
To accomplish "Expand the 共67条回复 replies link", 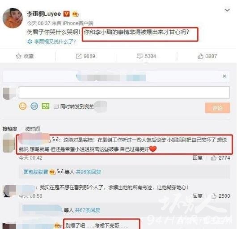I will (88, 210).
